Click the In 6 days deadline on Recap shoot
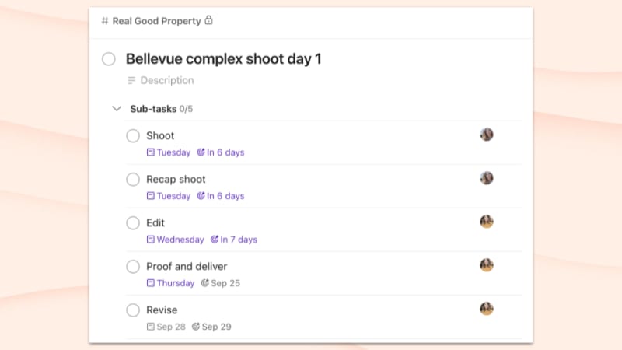 [221, 196]
